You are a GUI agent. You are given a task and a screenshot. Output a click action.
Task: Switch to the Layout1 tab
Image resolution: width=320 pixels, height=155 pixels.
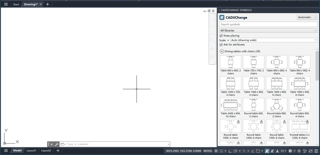tap(31, 151)
